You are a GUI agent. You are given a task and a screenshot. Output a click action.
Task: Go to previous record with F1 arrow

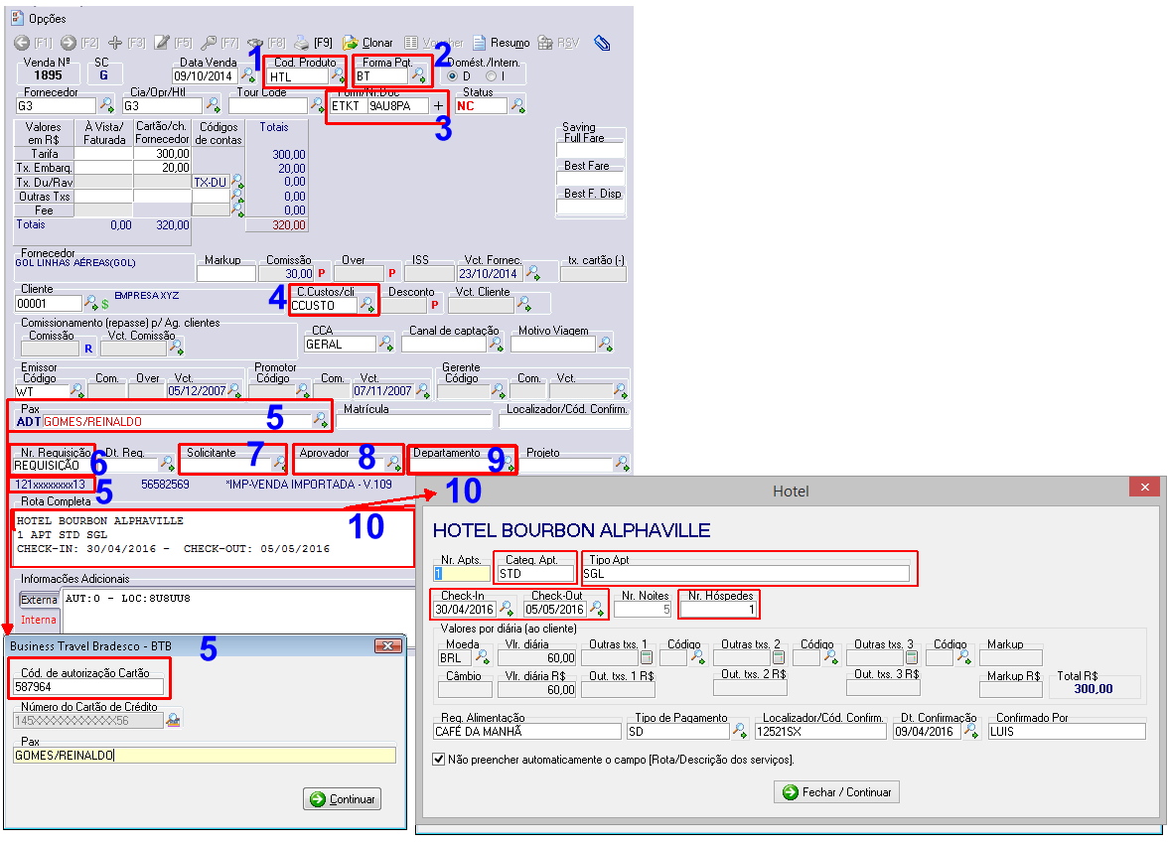(x=22, y=44)
